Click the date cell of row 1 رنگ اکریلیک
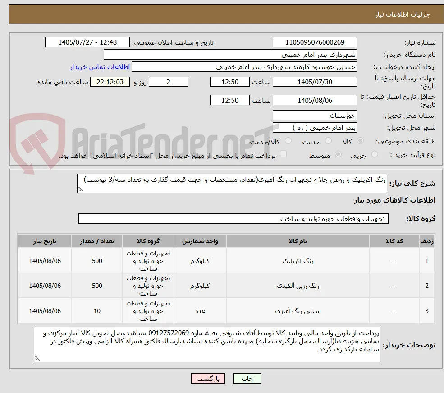Image resolution: width=444 pixels, height=393 pixels. click(x=45, y=261)
